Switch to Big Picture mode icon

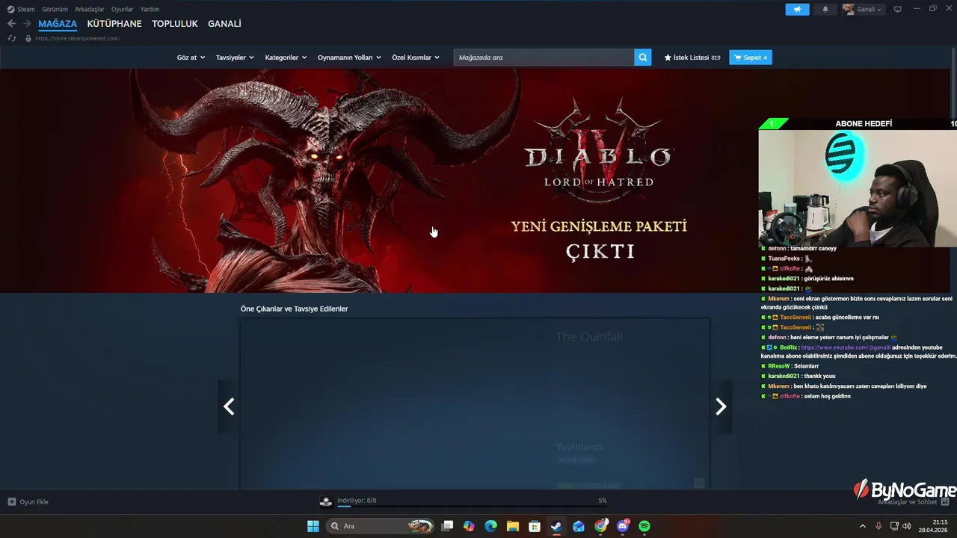point(897,9)
